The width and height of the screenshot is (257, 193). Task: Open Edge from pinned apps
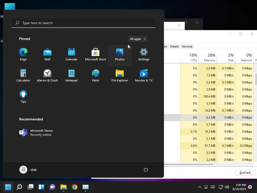pyautogui.click(x=23, y=55)
